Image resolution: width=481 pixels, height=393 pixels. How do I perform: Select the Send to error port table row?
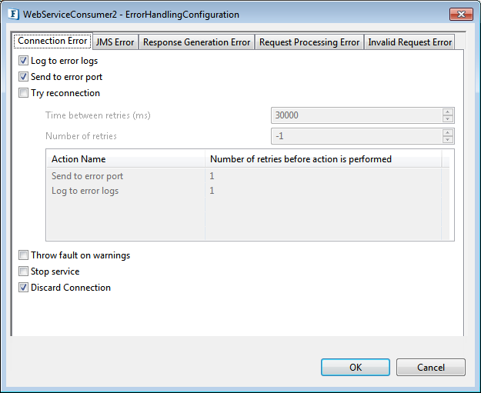248,176
